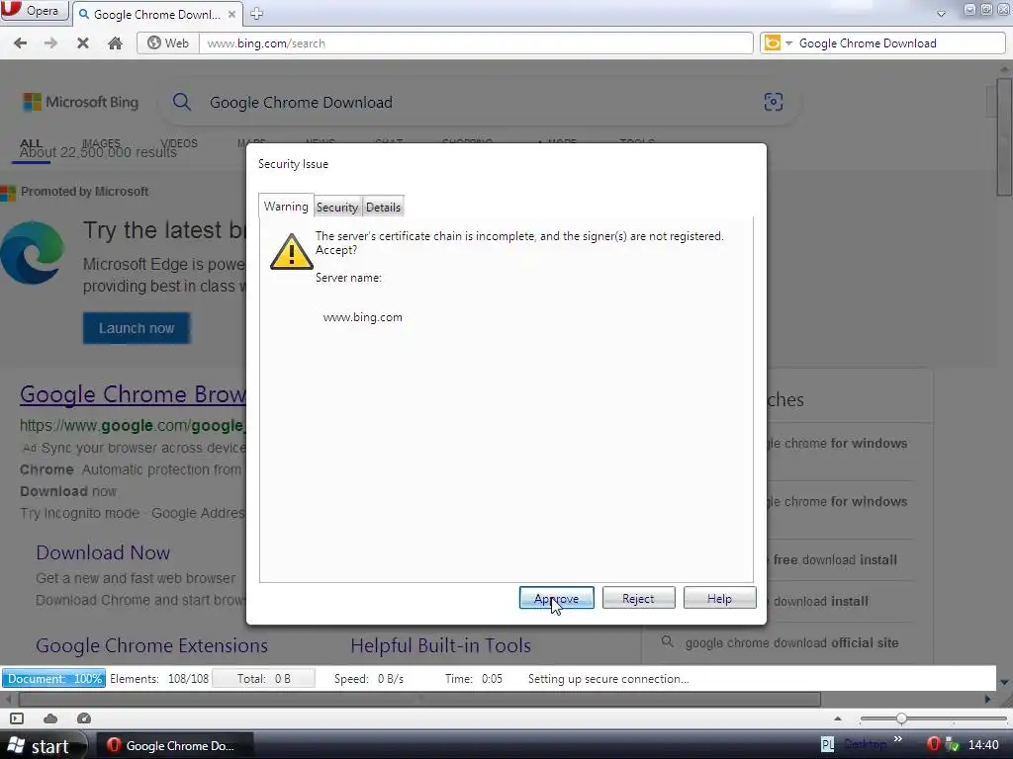Switch to the Details tab

(x=383, y=208)
